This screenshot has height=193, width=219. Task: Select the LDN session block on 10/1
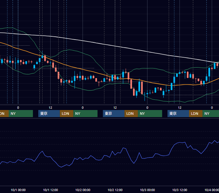66,114
